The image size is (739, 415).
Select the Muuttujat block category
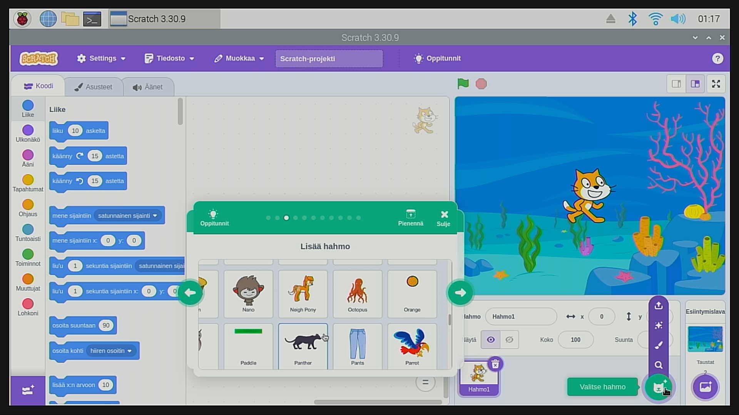click(28, 282)
